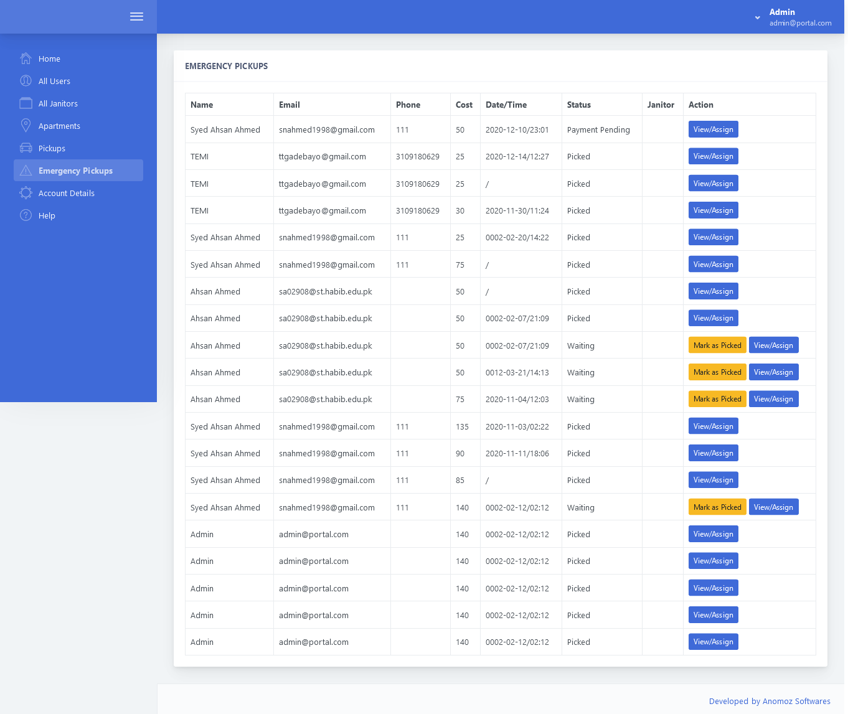848x714 pixels.
Task: Open the Pickups menu item
Action: (52, 148)
